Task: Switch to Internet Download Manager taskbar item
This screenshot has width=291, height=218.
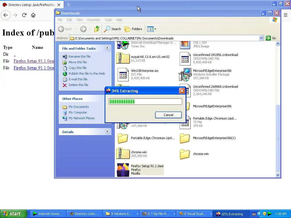Action: click(48, 214)
